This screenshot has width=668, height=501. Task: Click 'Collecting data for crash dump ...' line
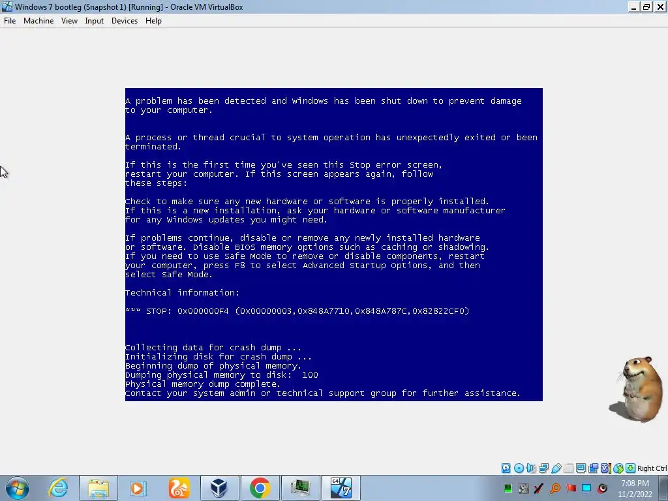tap(213, 348)
